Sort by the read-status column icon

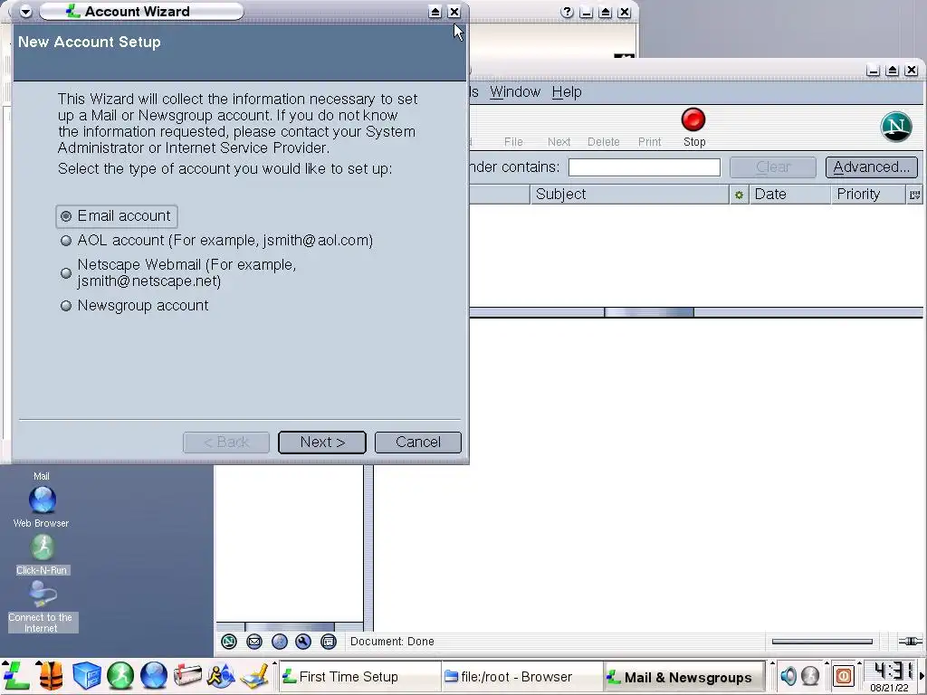(739, 195)
